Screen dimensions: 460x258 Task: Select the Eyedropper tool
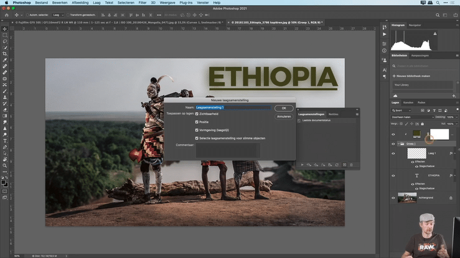5,60
